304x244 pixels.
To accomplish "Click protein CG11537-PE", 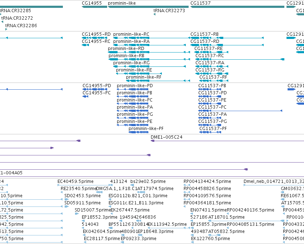I will pyautogui.click(x=212, y=100).
